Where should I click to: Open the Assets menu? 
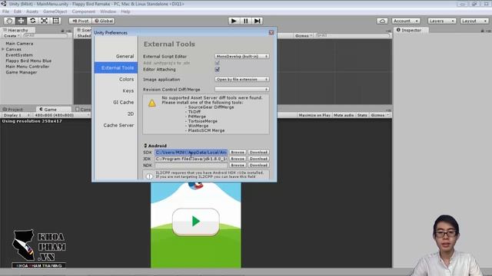pyautogui.click(x=32, y=11)
